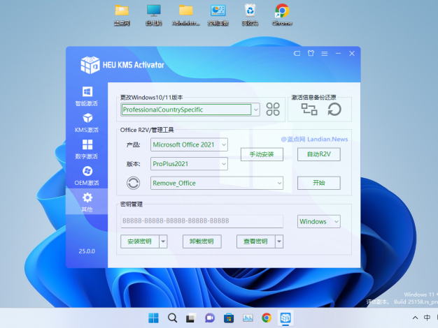This screenshot has width=438, height=328.
Task: Click the HEU KMS Activator taskbar icon
Action: click(285, 318)
